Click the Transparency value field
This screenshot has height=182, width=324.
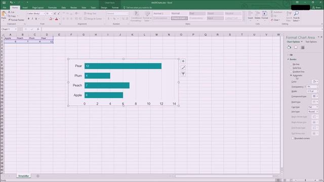[311, 86]
